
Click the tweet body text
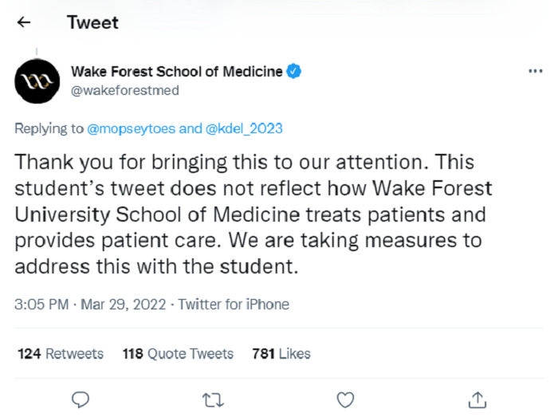(253, 214)
